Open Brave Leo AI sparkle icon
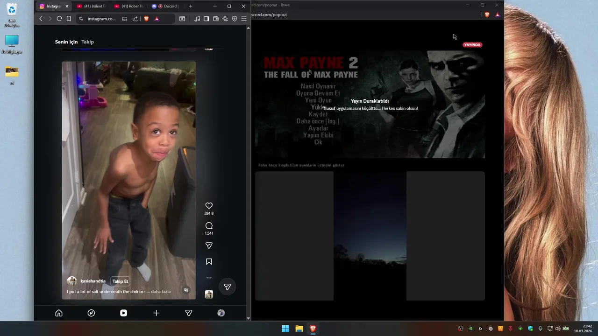This screenshot has width=598, height=336. 225,19
